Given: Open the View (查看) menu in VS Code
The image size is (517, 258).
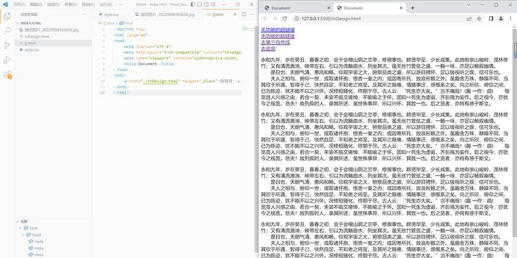Looking at the screenshot, I should [70, 5].
